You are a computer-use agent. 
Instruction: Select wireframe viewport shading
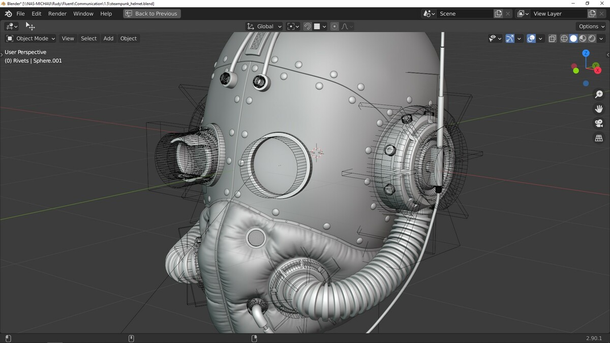pos(564,39)
